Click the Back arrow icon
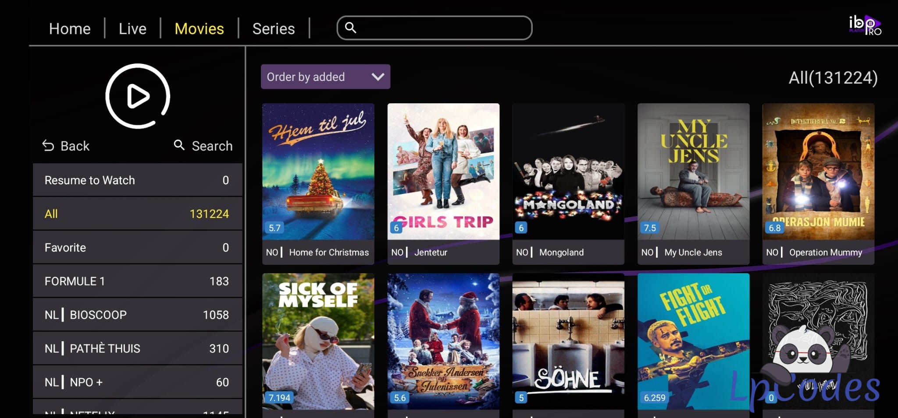The height and width of the screenshot is (418, 898). click(48, 145)
